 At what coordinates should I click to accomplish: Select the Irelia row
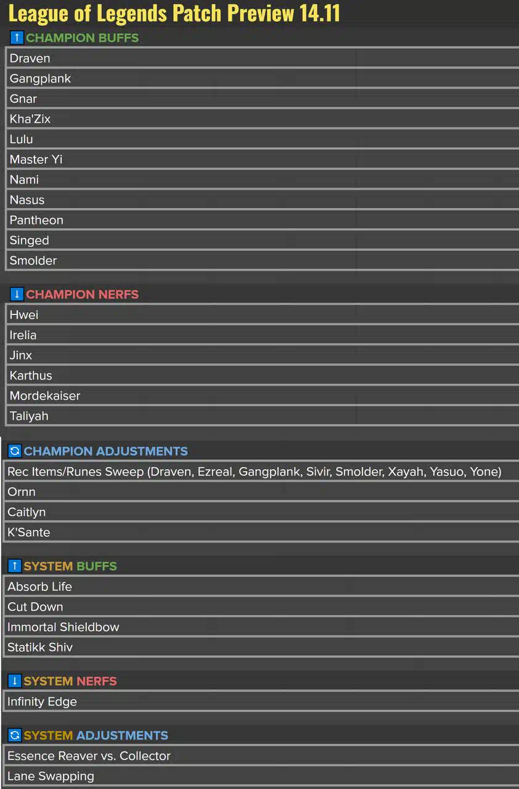pos(263,335)
